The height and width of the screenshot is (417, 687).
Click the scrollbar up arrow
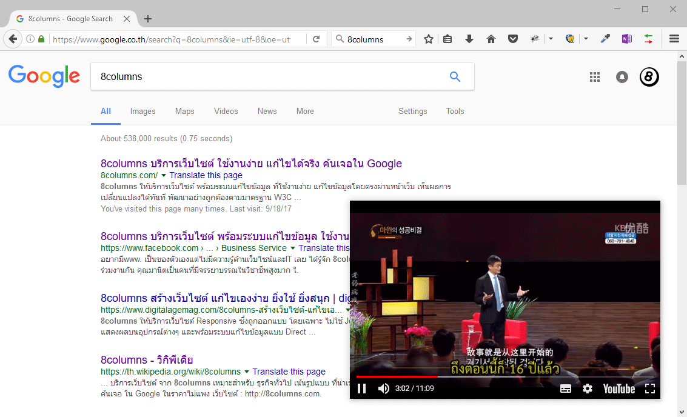click(x=682, y=56)
